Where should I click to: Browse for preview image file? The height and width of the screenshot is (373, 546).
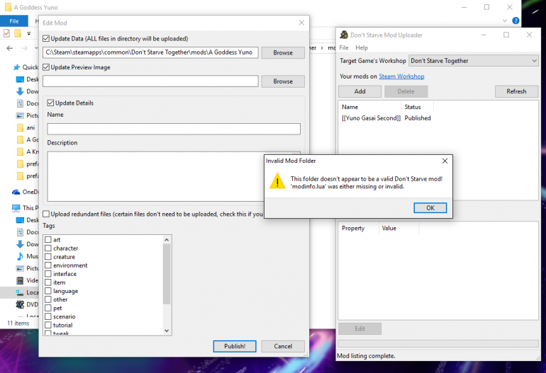[283, 81]
